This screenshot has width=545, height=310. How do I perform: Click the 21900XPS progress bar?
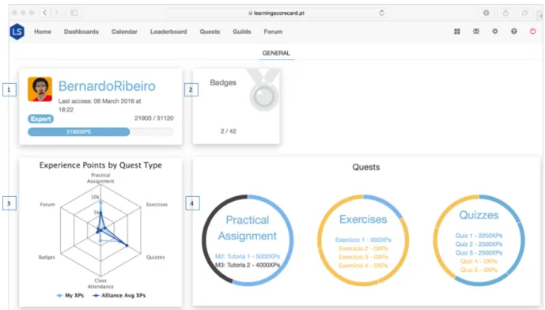point(100,132)
